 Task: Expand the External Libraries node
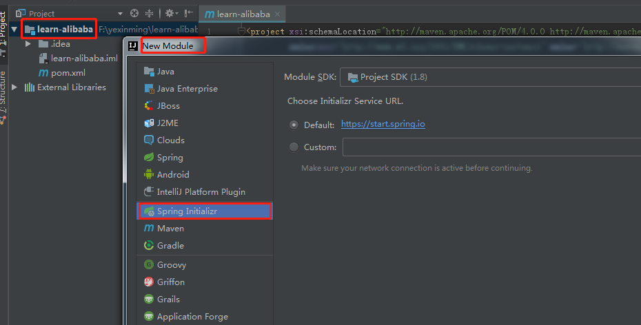click(x=14, y=87)
